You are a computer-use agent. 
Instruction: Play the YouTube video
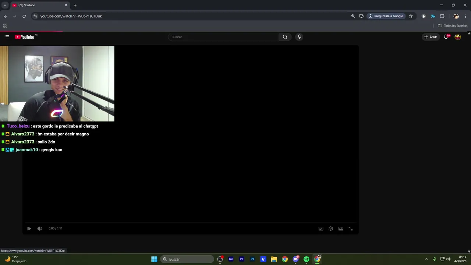(29, 229)
